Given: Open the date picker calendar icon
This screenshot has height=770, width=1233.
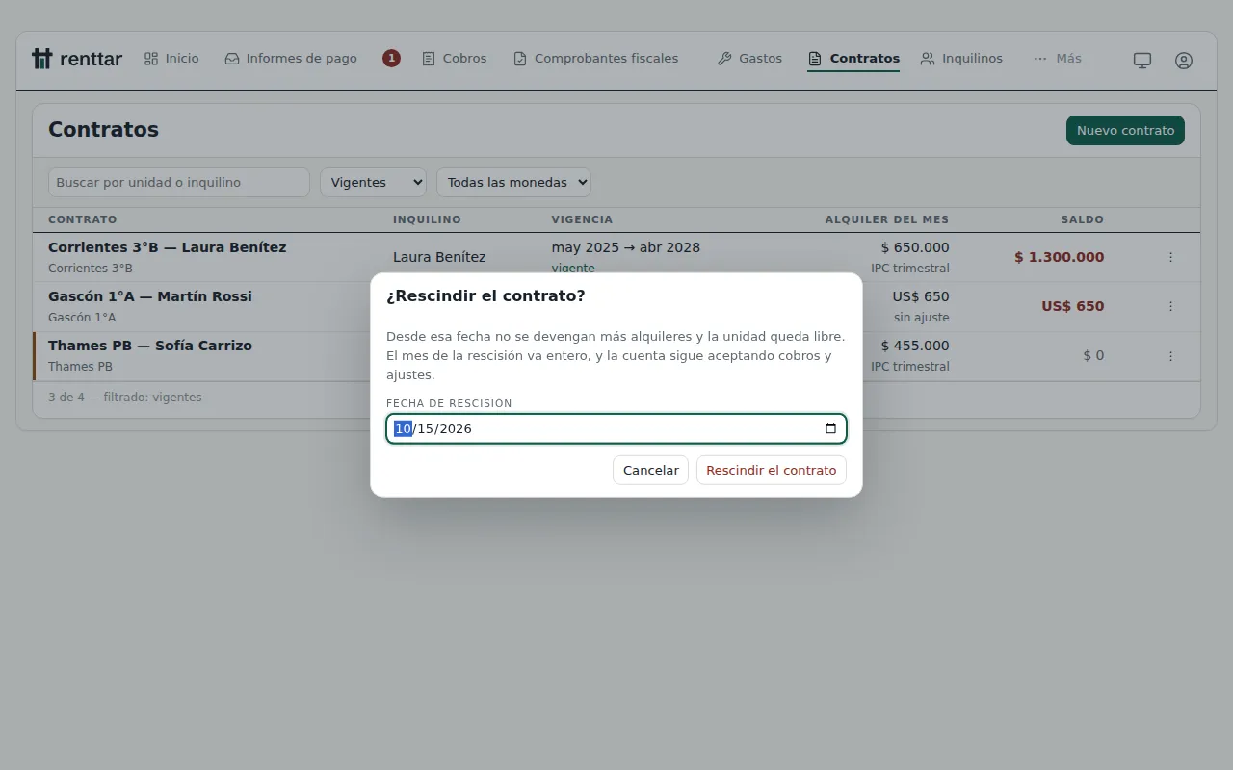Looking at the screenshot, I should coord(830,429).
